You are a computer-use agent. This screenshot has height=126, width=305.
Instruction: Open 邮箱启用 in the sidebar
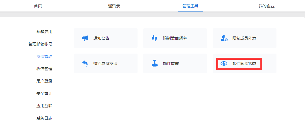44,32
